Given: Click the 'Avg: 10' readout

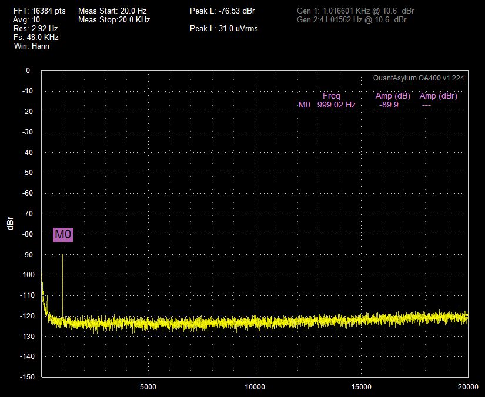Looking at the screenshot, I should pyautogui.click(x=26, y=20).
